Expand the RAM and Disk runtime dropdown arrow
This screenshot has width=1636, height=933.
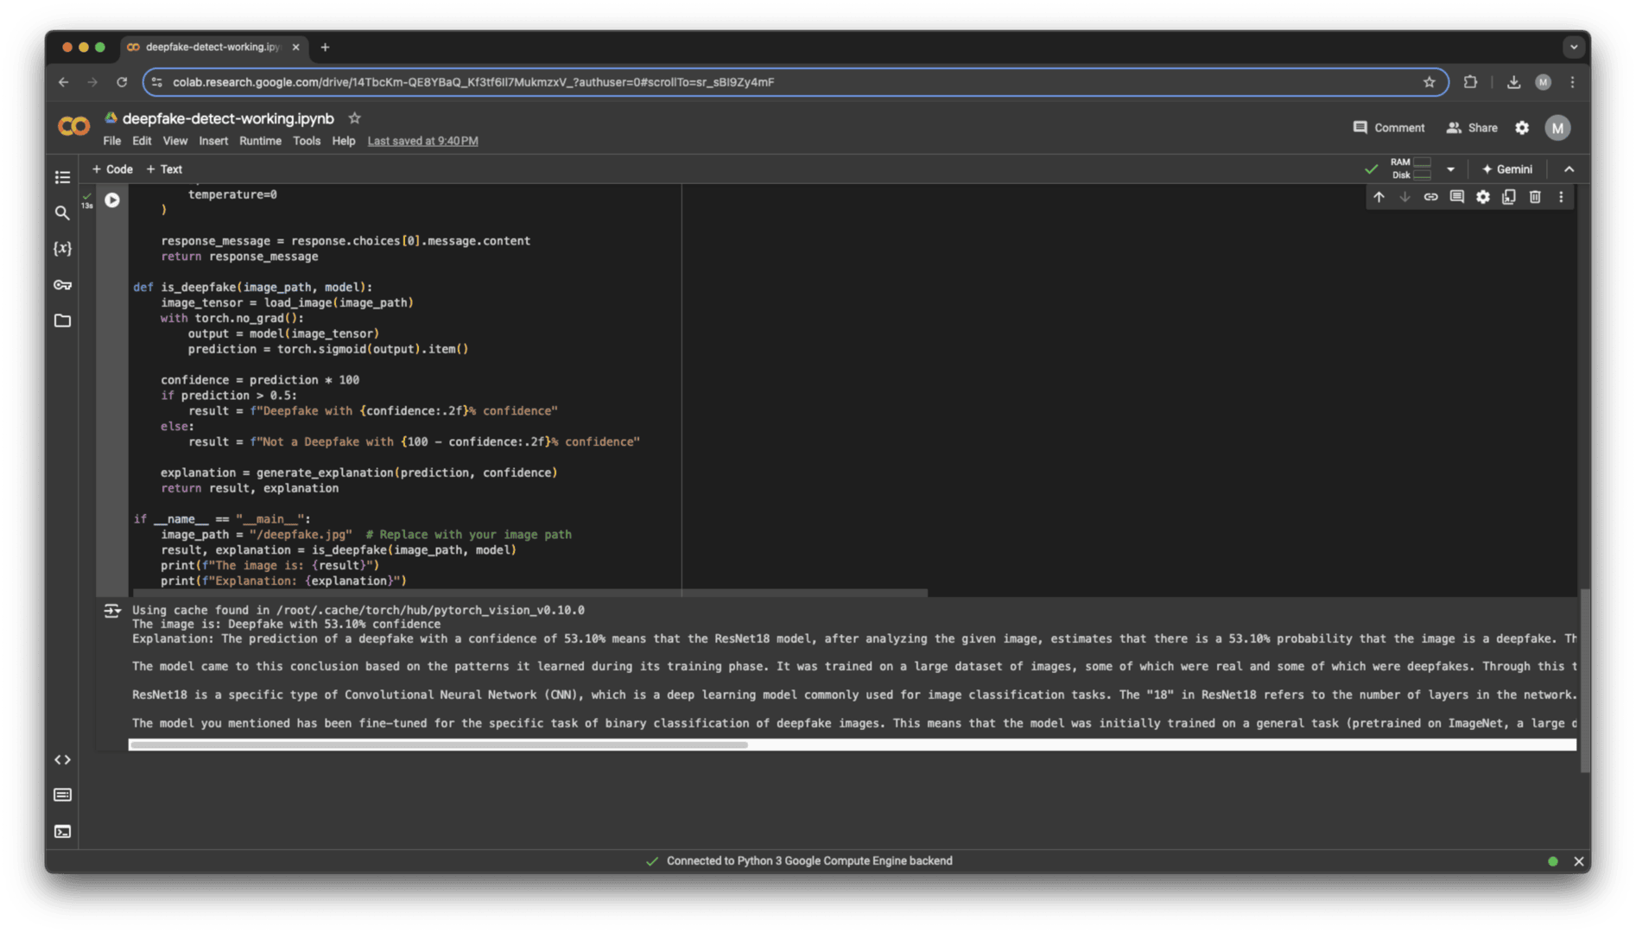click(1450, 169)
